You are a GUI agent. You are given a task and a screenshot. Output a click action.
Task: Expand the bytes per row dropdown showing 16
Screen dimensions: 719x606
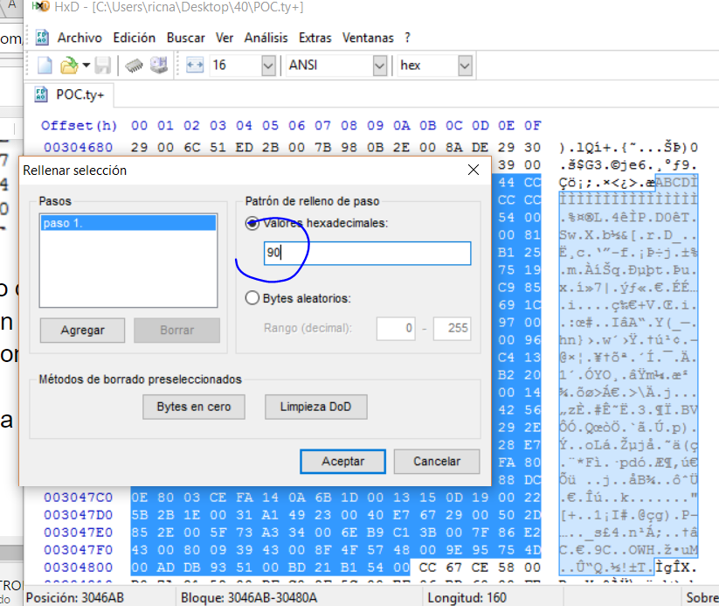tap(267, 66)
